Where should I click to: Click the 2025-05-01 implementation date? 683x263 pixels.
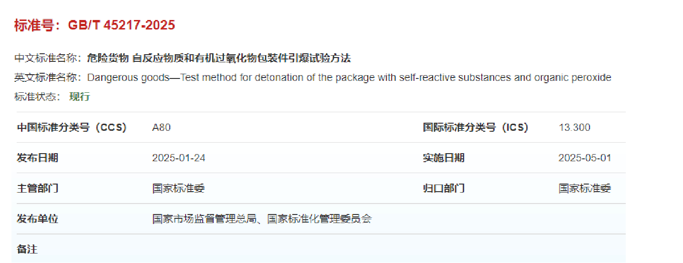(585, 158)
